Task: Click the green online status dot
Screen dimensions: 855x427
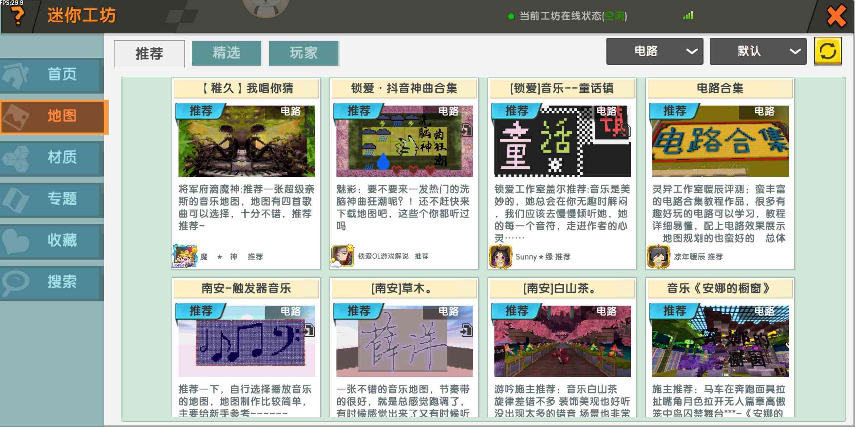Action: point(511,16)
